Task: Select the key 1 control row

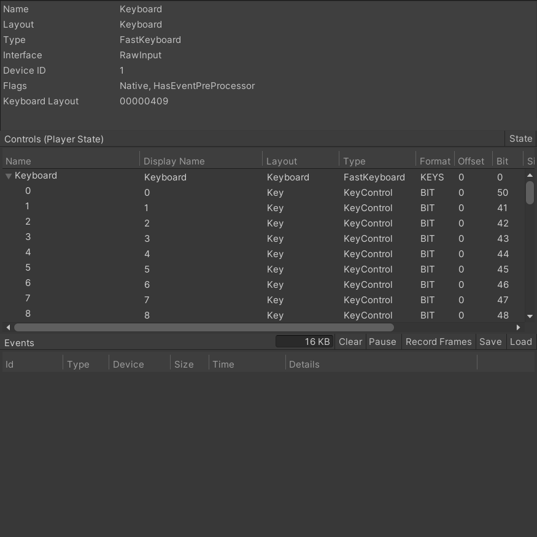Action: [264, 207]
